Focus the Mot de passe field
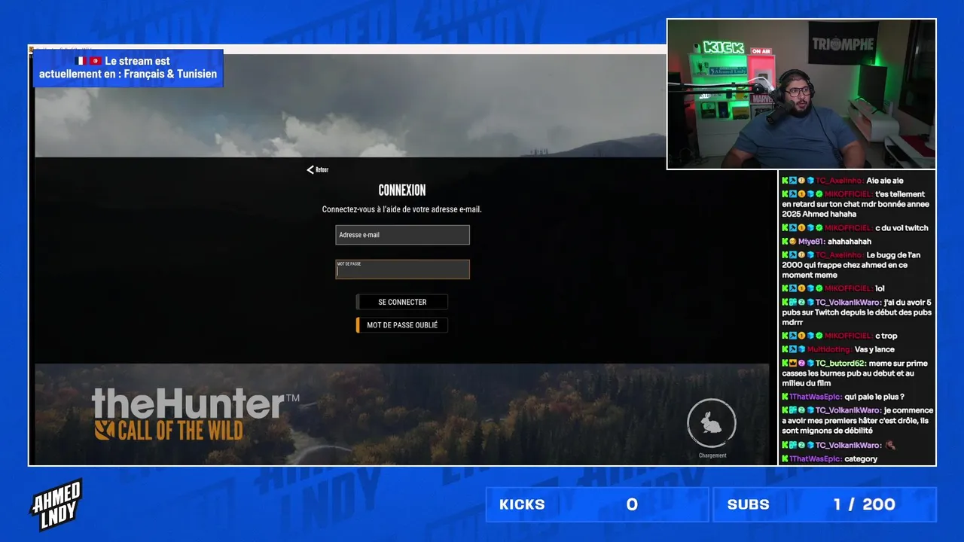Screen dimensions: 964x542 [402, 269]
